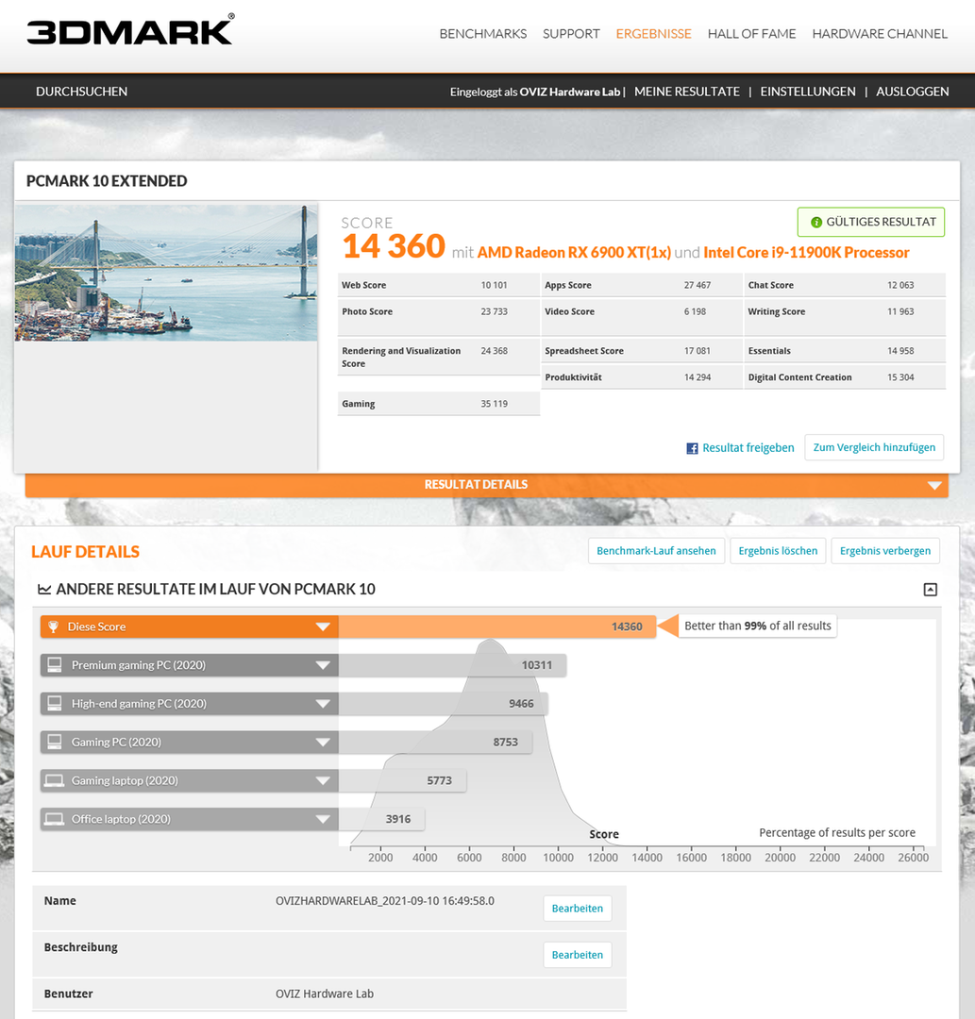
Task: Click the Essentials score row
Action: pyautogui.click(x=845, y=351)
